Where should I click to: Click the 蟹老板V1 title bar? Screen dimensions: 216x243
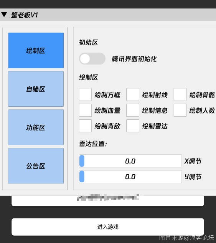click(108, 15)
